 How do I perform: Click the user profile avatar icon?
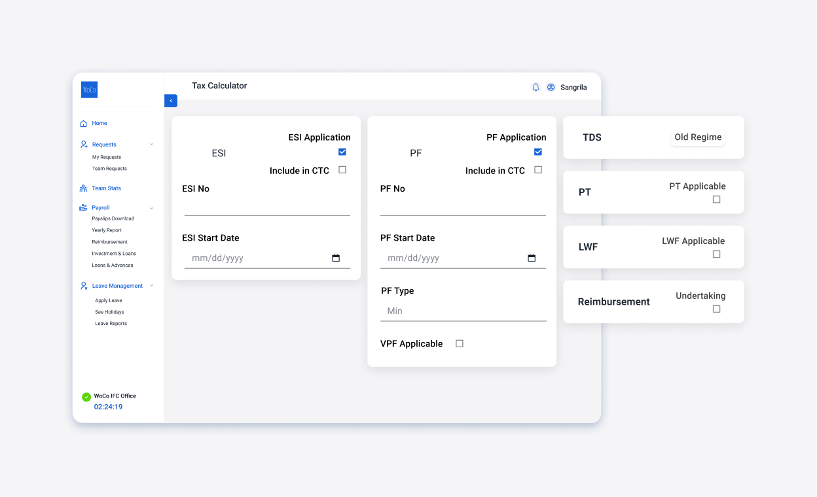point(551,87)
